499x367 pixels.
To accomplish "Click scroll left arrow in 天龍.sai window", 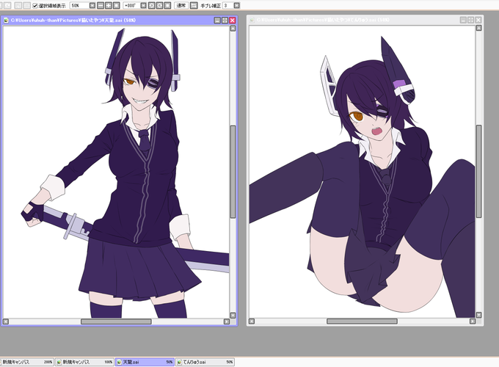I will click(x=5, y=321).
